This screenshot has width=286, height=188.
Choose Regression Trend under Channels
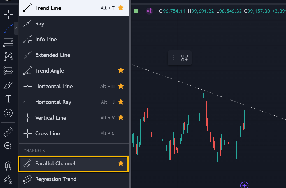[56, 179]
